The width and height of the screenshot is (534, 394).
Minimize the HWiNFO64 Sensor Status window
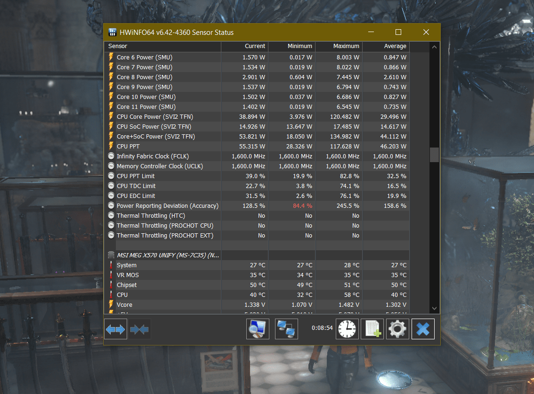point(371,32)
